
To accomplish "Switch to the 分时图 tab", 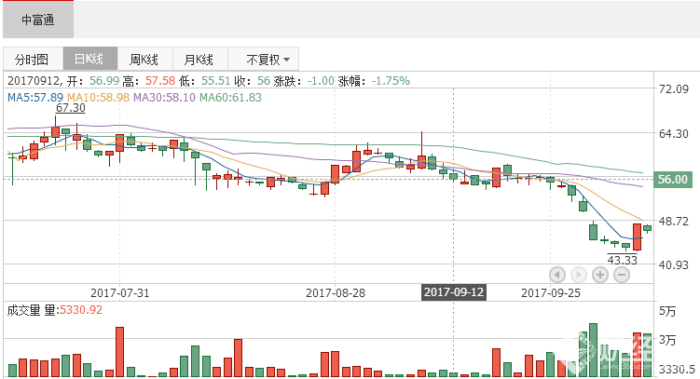I will tap(33, 59).
